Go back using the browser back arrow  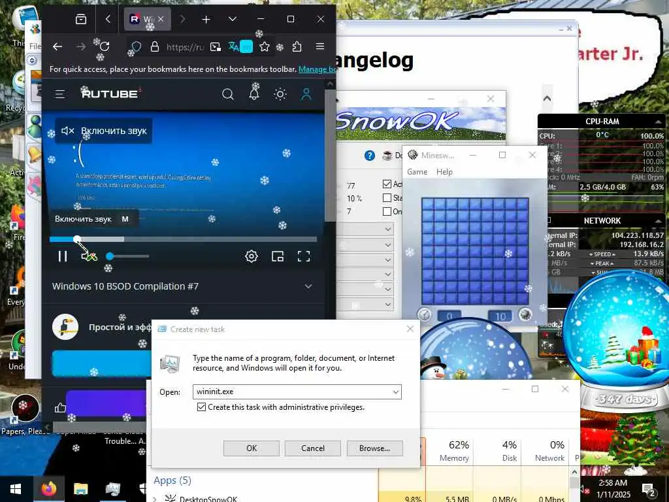point(57,46)
